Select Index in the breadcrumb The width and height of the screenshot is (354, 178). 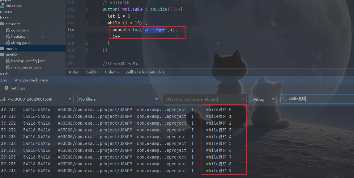(74, 72)
